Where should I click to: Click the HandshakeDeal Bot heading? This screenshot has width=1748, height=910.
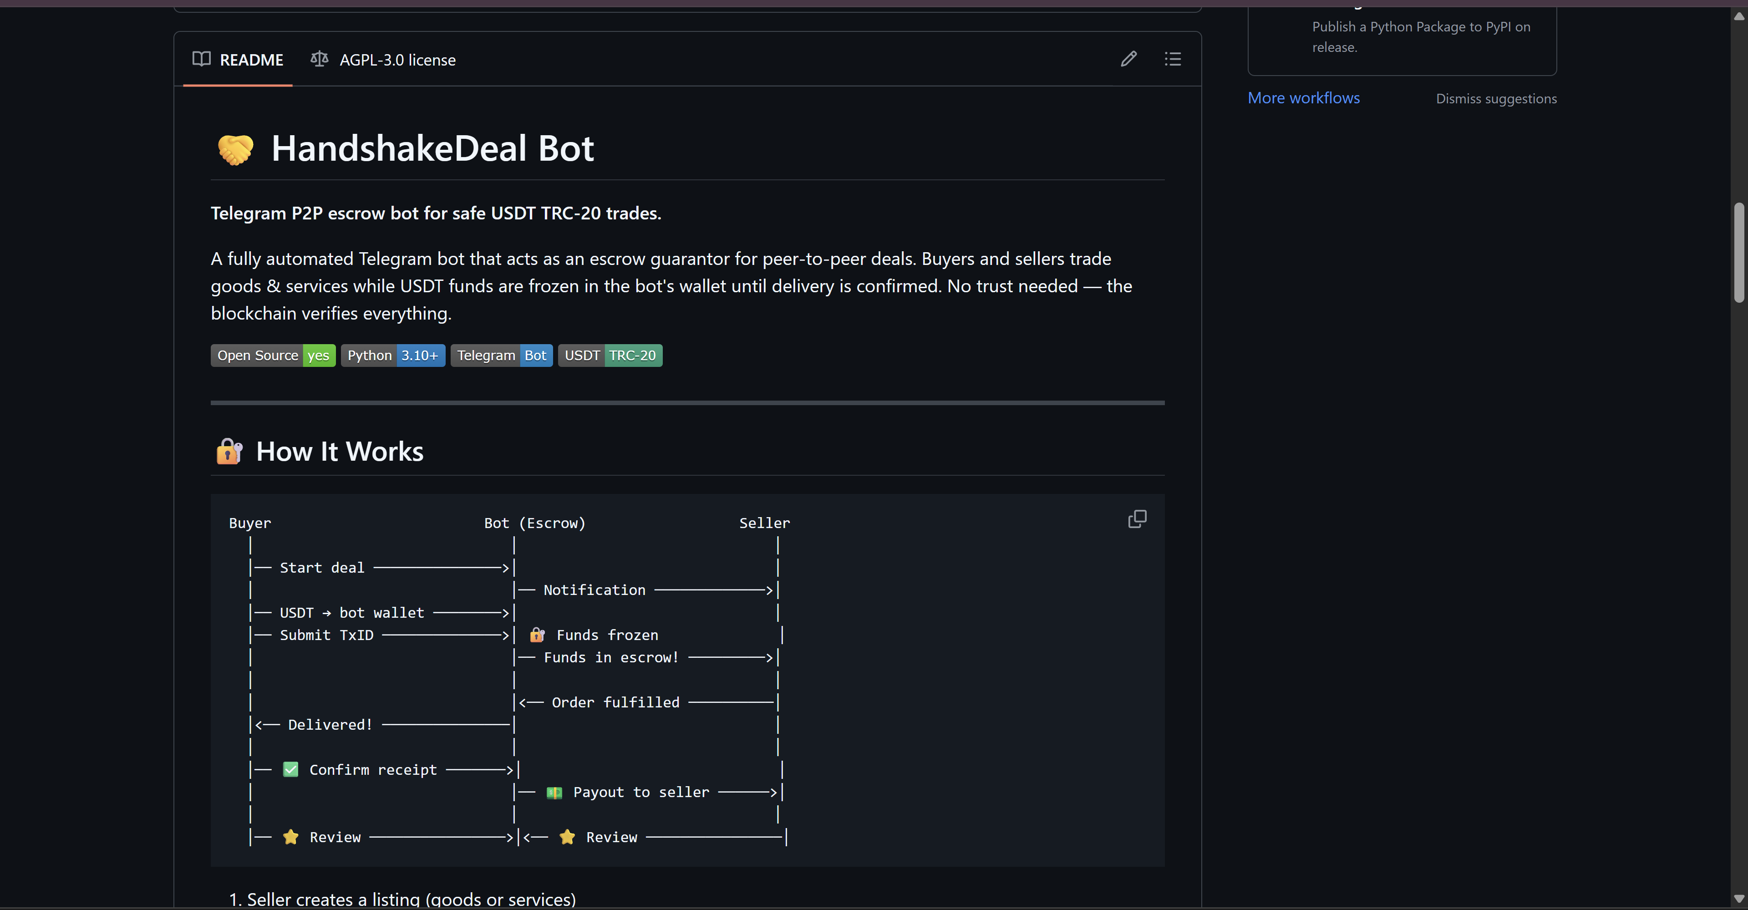tap(432, 148)
